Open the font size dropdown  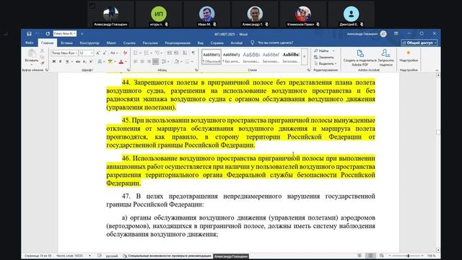click(x=92, y=53)
